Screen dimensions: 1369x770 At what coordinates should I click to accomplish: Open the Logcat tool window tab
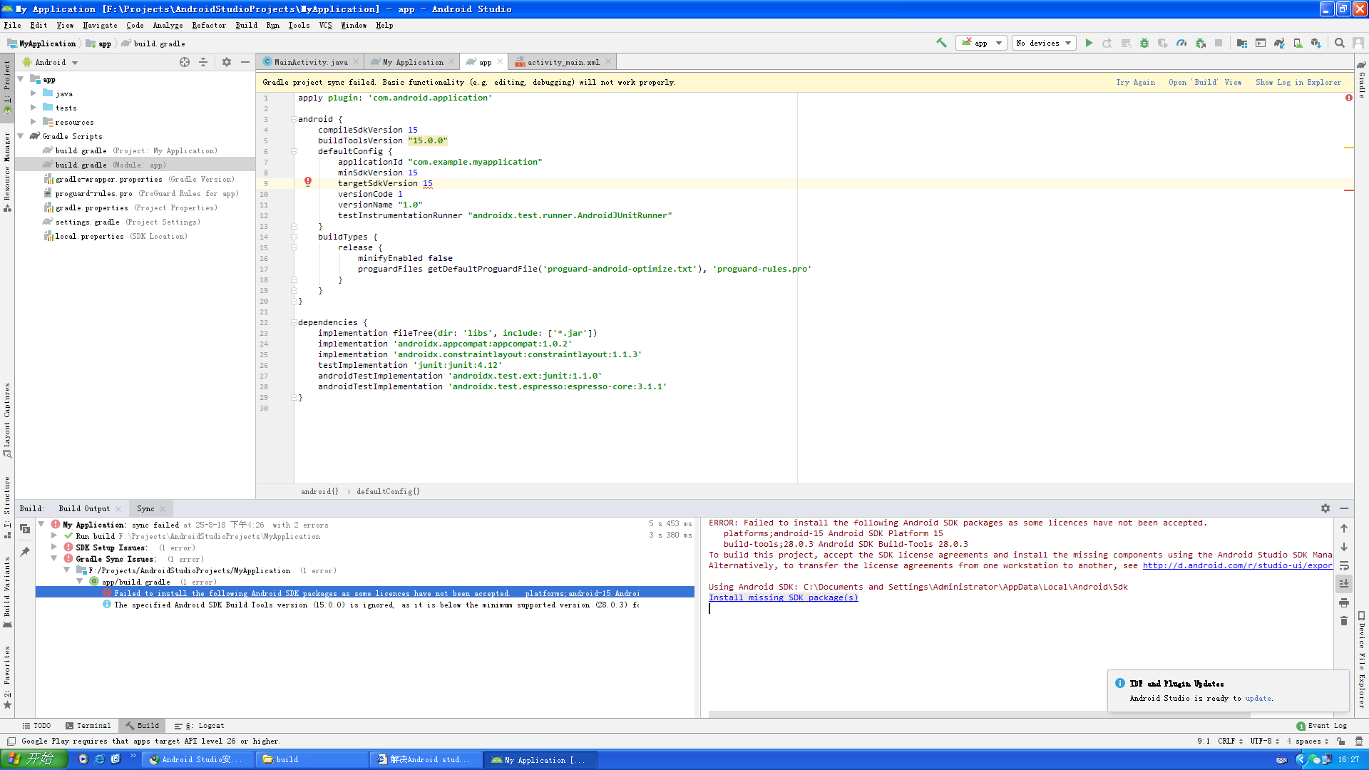(200, 726)
